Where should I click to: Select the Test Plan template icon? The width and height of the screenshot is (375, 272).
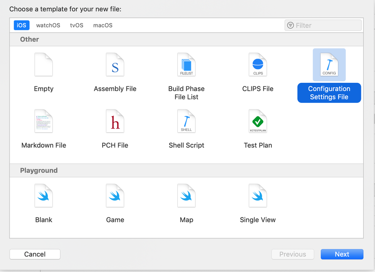258,121
